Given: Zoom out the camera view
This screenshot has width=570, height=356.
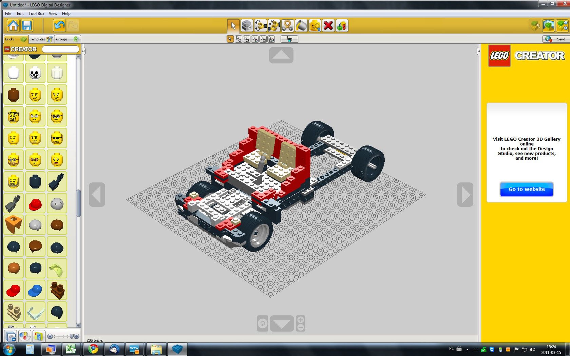Looking at the screenshot, I should (x=301, y=328).
